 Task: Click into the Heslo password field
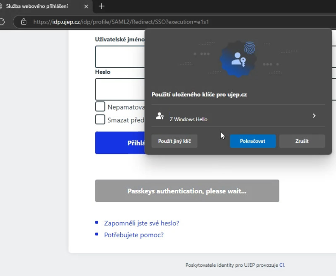120,89
